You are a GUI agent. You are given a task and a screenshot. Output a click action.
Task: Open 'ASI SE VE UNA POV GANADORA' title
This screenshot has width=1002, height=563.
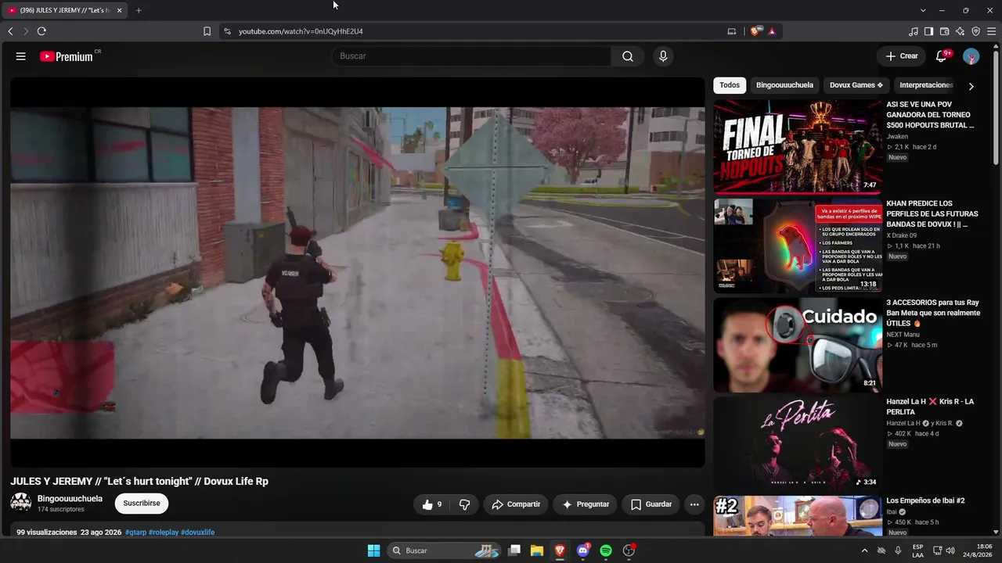(930, 115)
